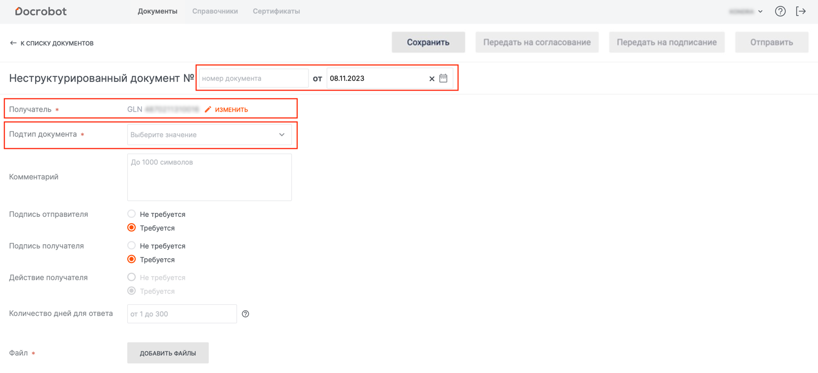Click the Docrobot logo

click(x=41, y=11)
